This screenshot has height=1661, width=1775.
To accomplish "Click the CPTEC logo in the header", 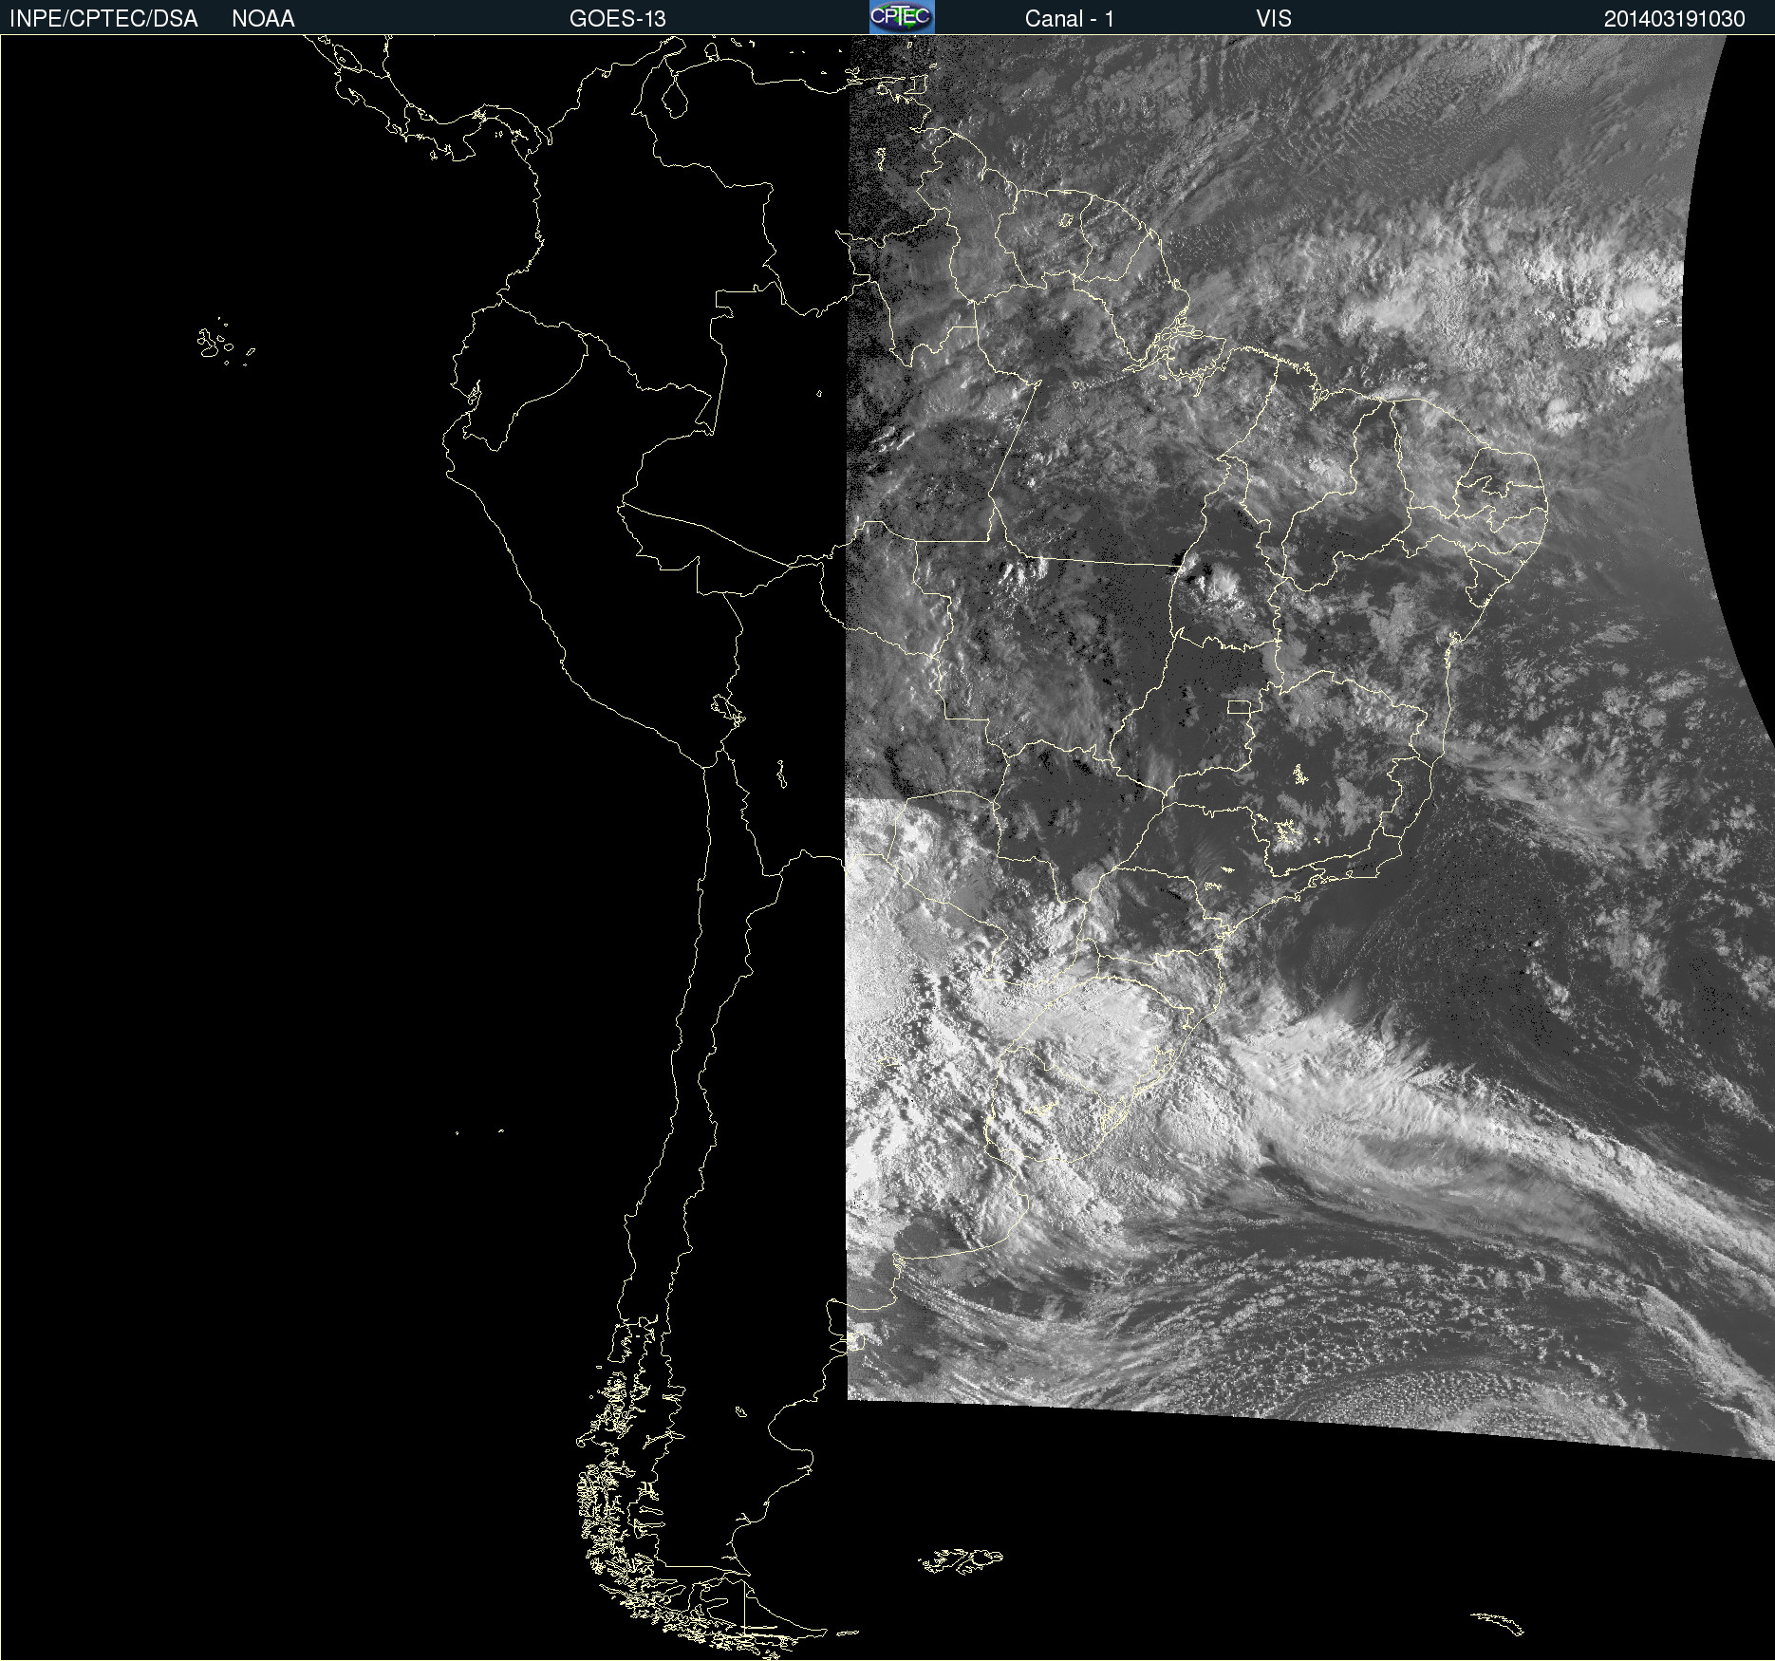I will [902, 17].
